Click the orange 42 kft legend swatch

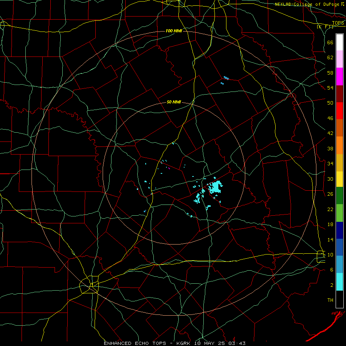point(339,145)
